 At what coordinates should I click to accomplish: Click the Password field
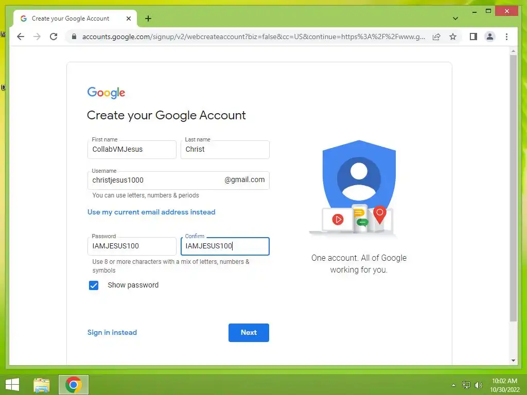[x=132, y=246]
